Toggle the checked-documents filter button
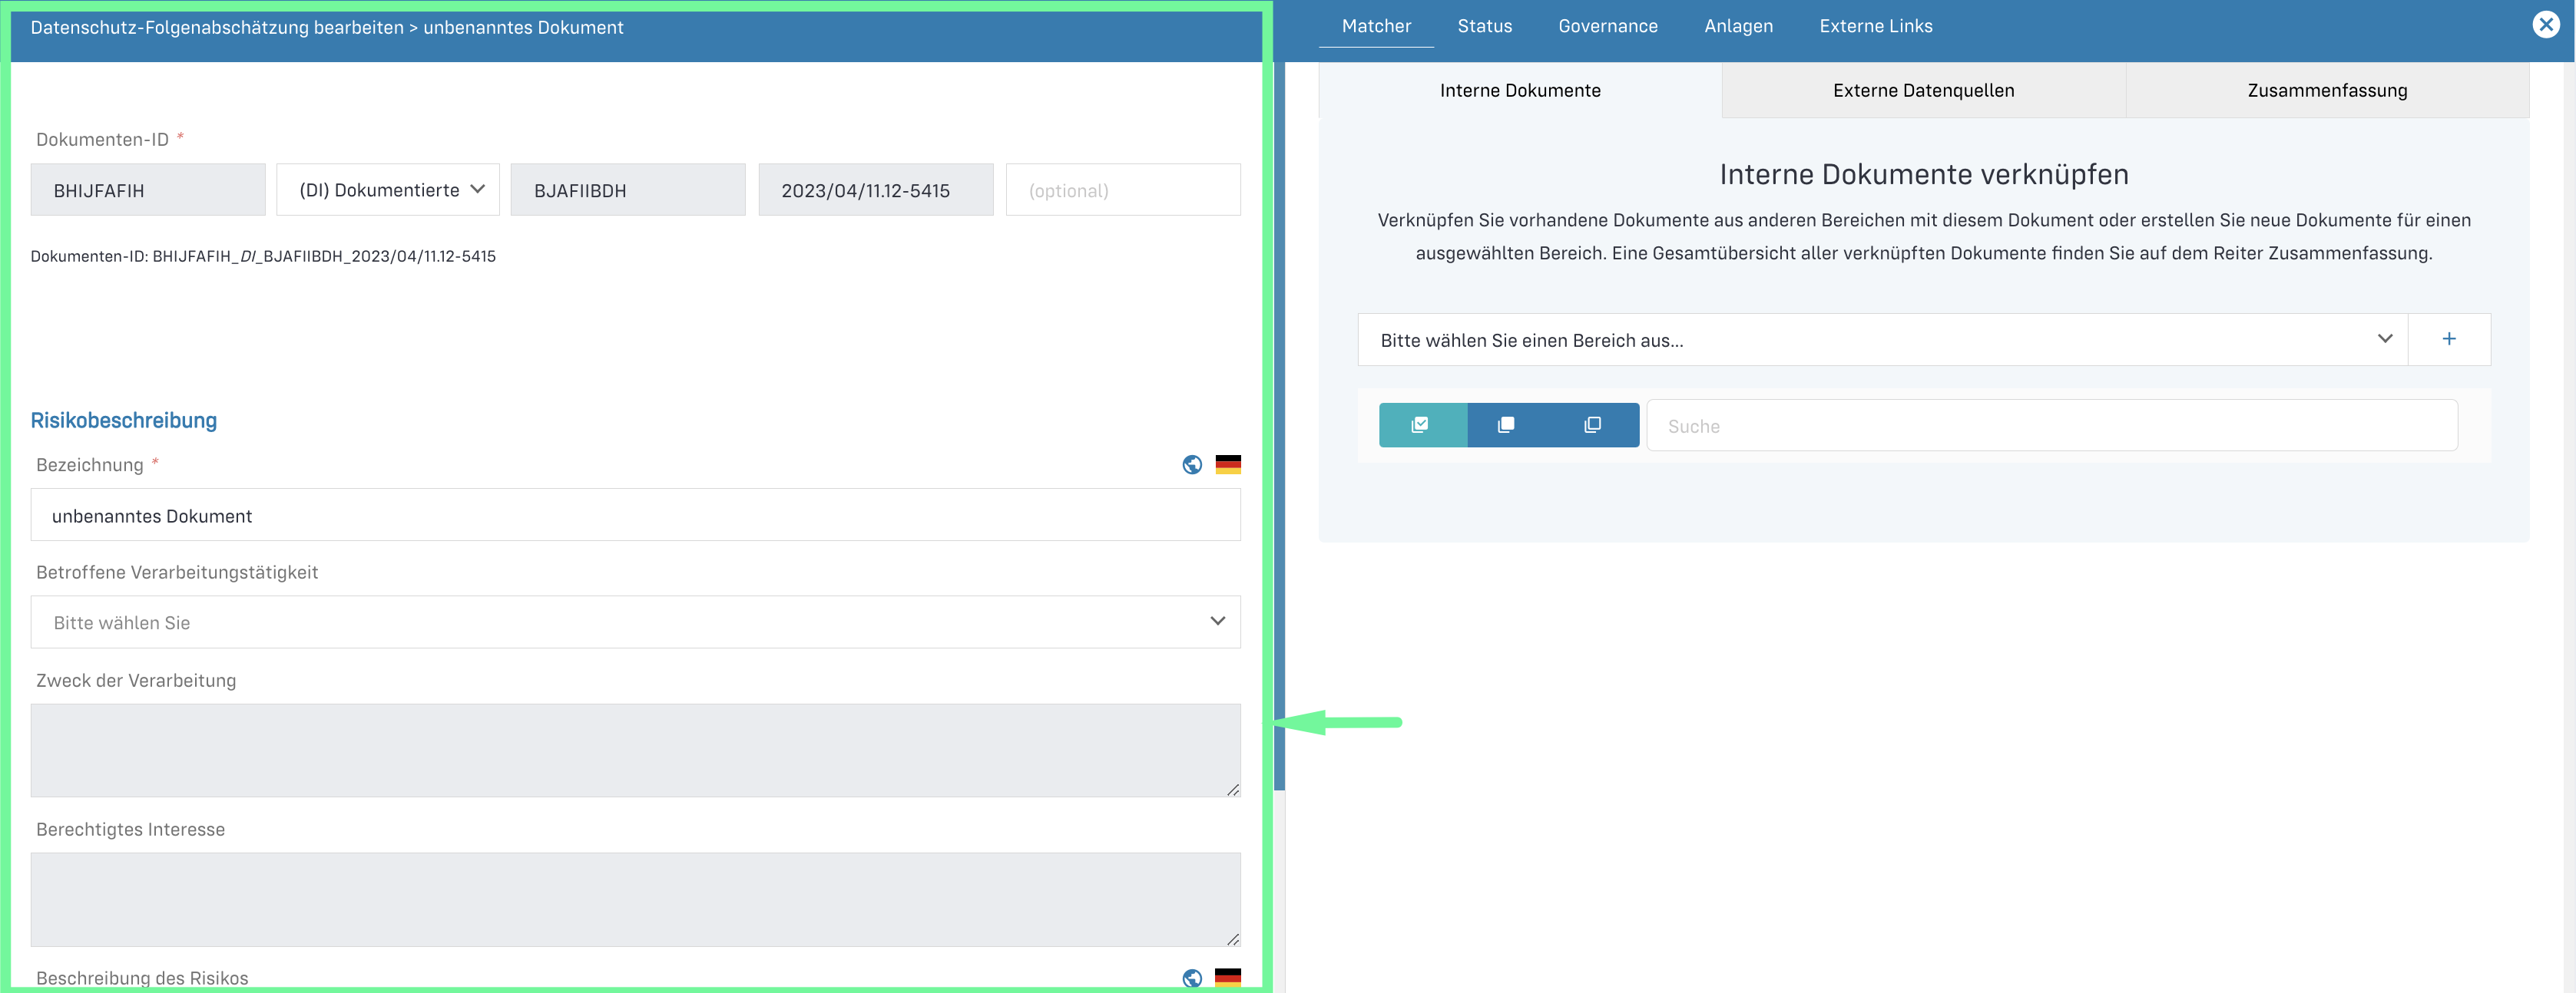 click(x=1421, y=426)
